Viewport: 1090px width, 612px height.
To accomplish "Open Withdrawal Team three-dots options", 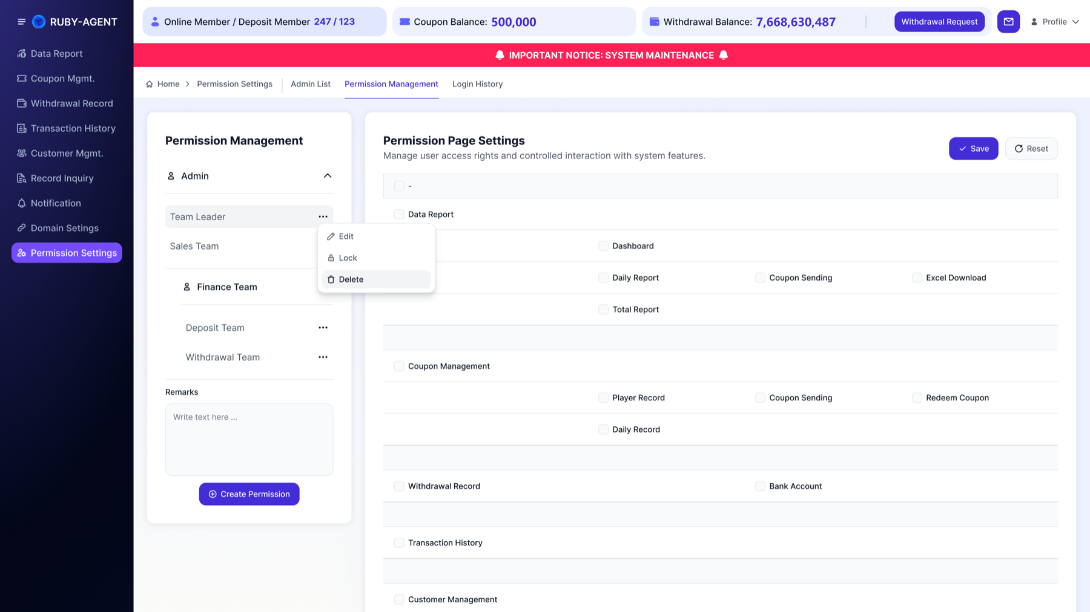I will pos(323,357).
